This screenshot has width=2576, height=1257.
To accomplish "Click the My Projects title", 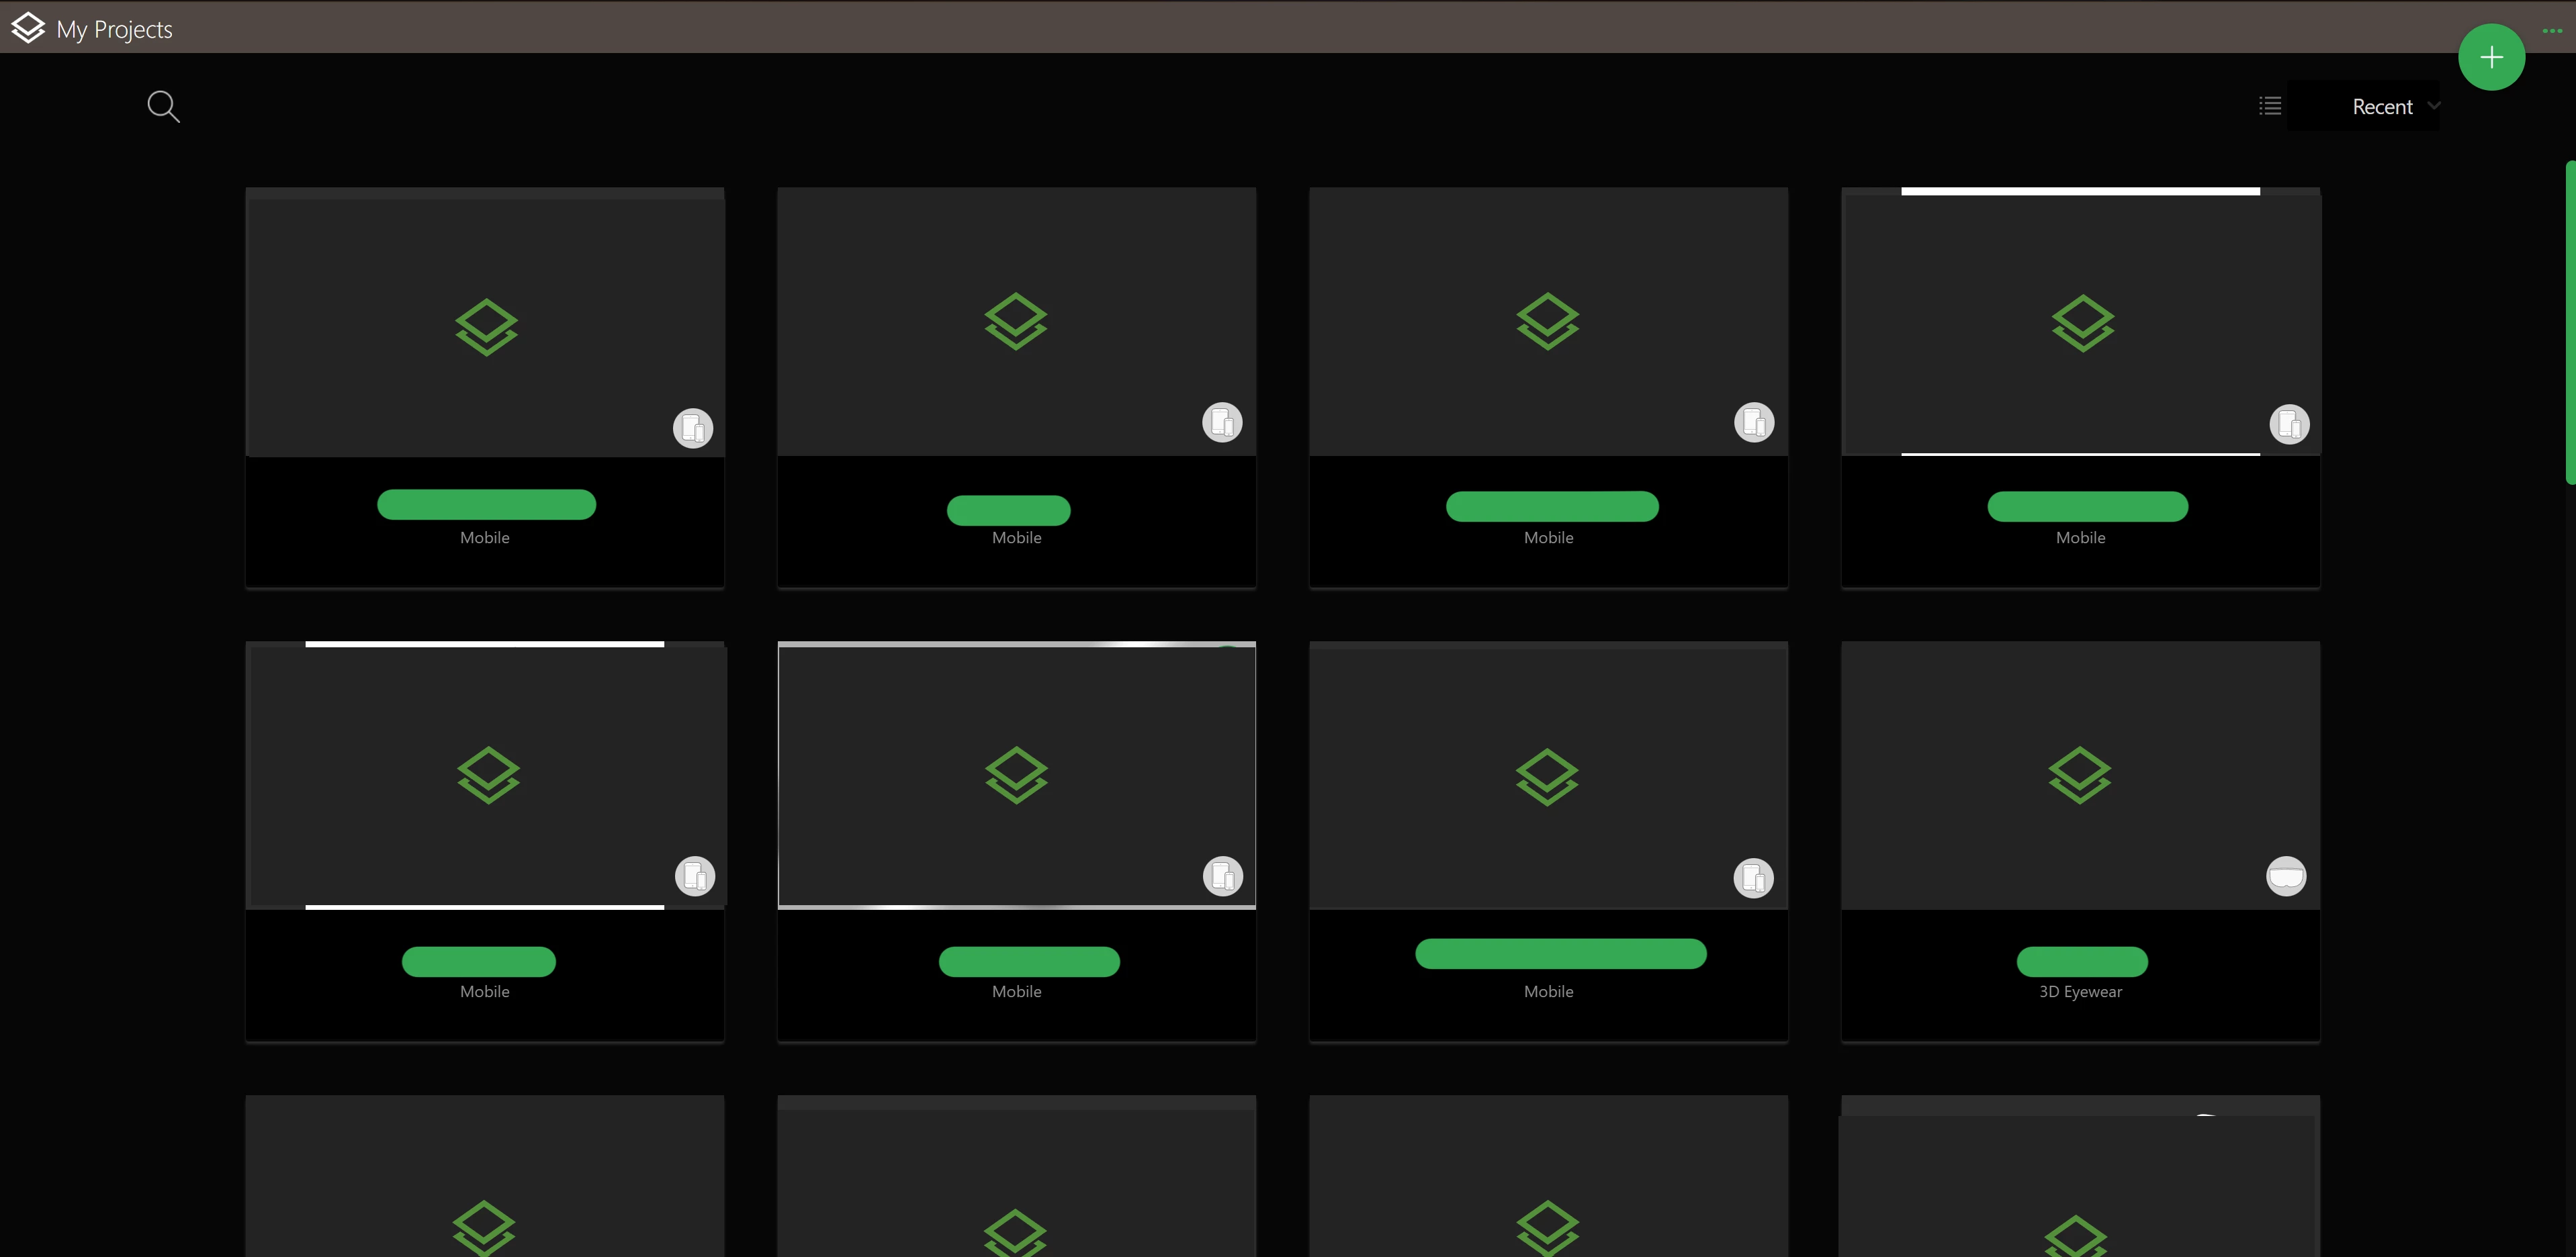I will [114, 29].
